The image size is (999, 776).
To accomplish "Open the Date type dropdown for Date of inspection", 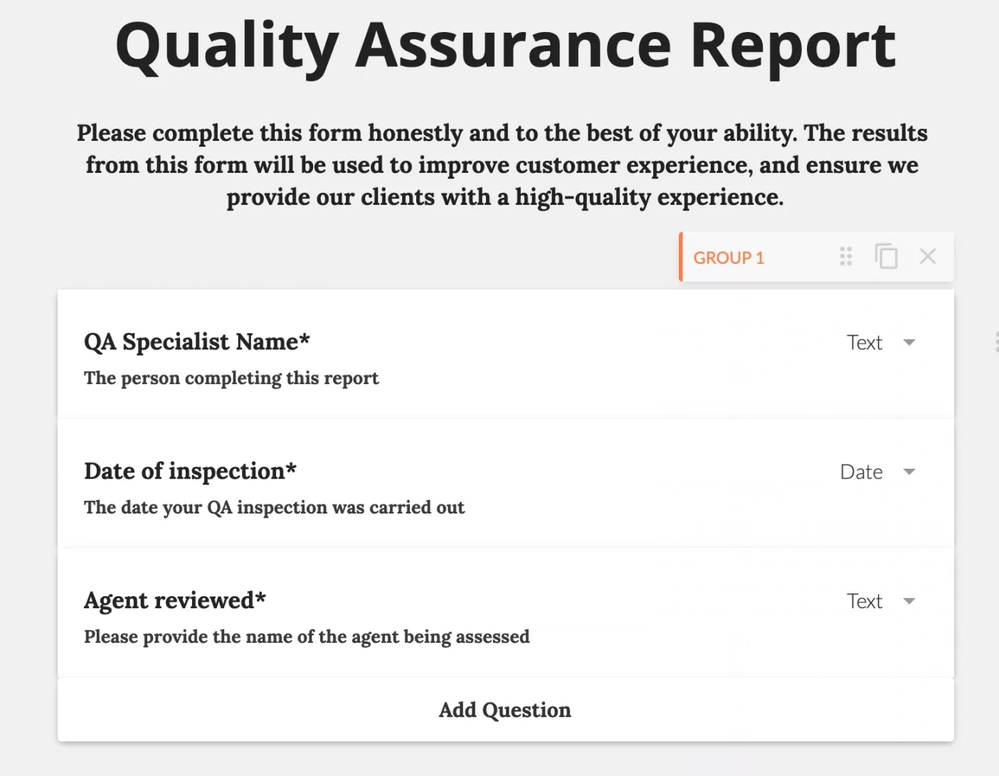I will click(x=862, y=472).
